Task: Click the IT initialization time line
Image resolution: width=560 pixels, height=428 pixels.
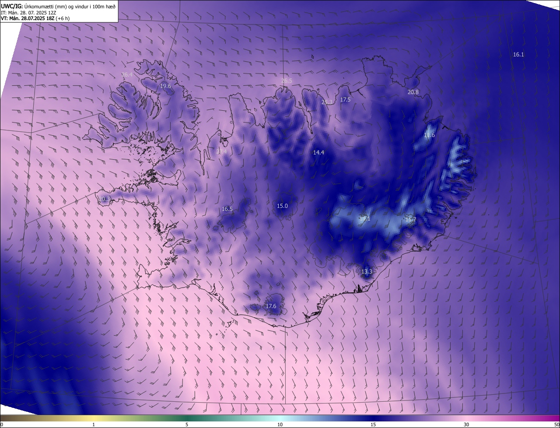Action: click(x=28, y=12)
